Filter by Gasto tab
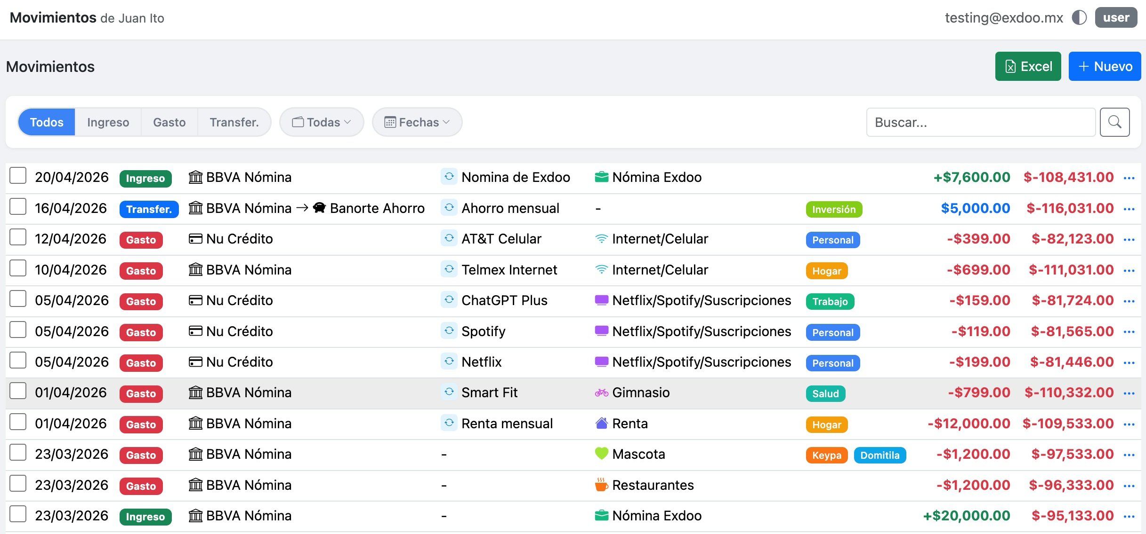The image size is (1146, 534). (x=169, y=122)
